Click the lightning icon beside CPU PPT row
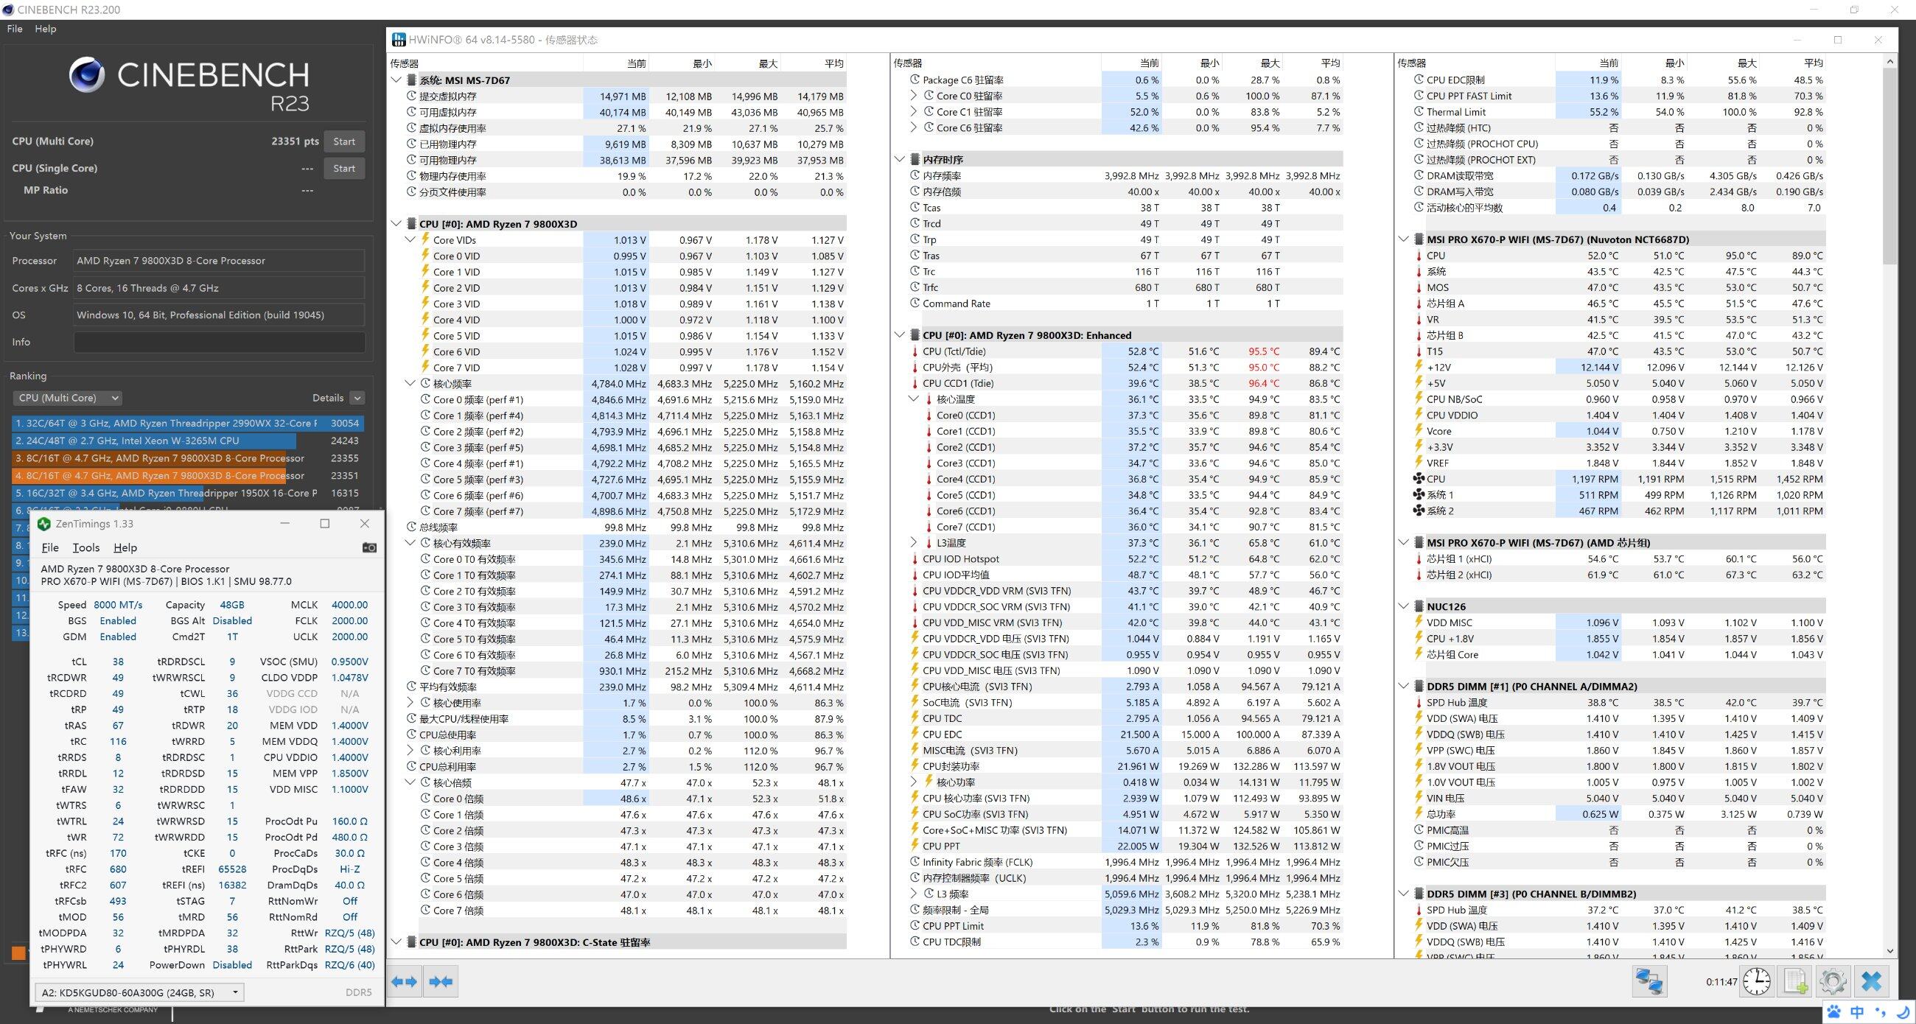The height and width of the screenshot is (1024, 1916). pos(915,846)
